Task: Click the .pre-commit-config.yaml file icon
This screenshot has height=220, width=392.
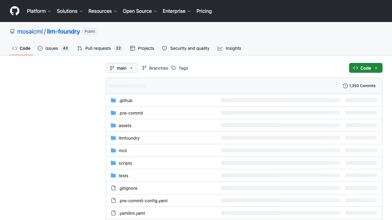Action: coord(113,200)
